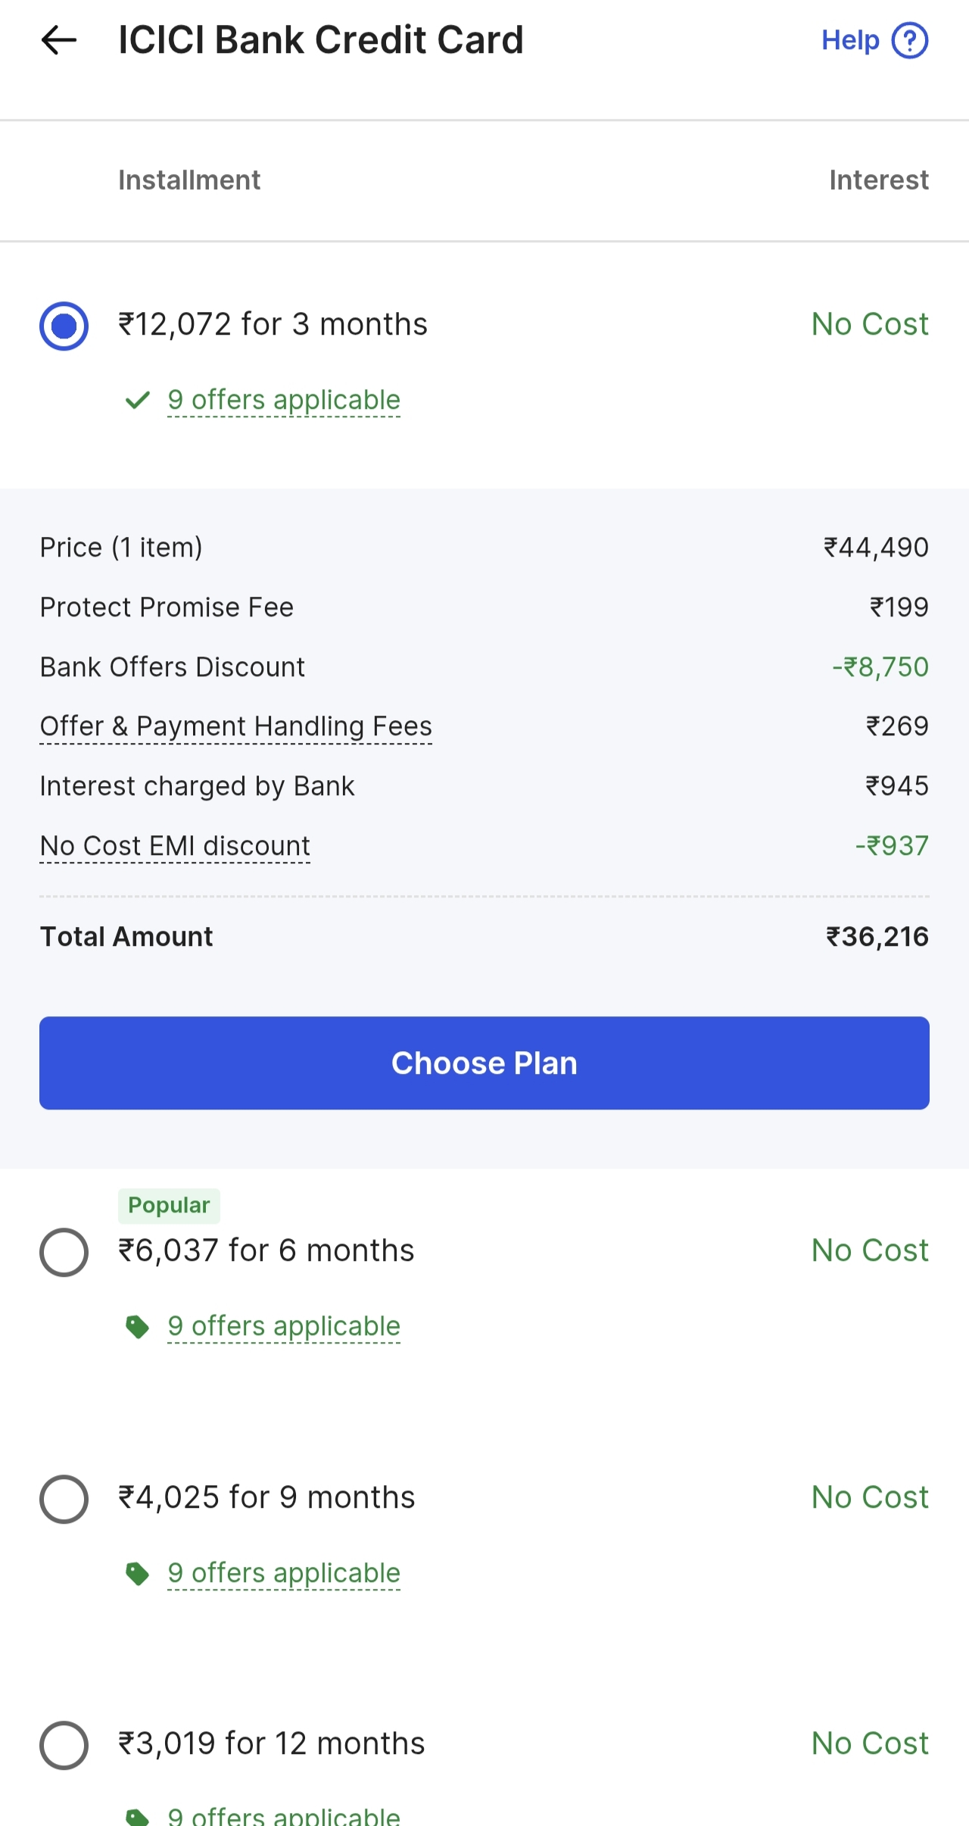Select the ₹12,072 for 3 months radio button
This screenshot has height=1826, width=969.
tap(64, 326)
